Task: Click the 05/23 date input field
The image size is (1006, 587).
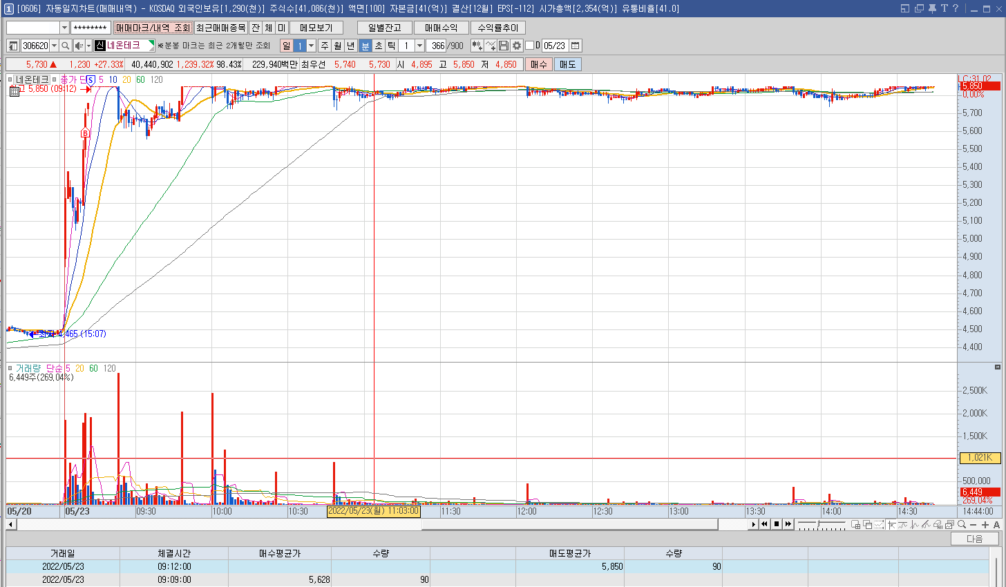Action: tap(554, 46)
